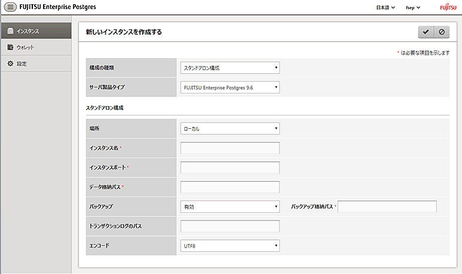Open the インスタンス sidebar item
The width and height of the screenshot is (462, 274).
coord(37,31)
